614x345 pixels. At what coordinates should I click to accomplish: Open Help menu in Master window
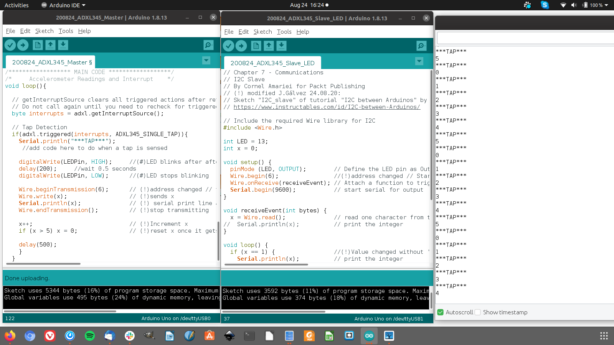coord(84,31)
